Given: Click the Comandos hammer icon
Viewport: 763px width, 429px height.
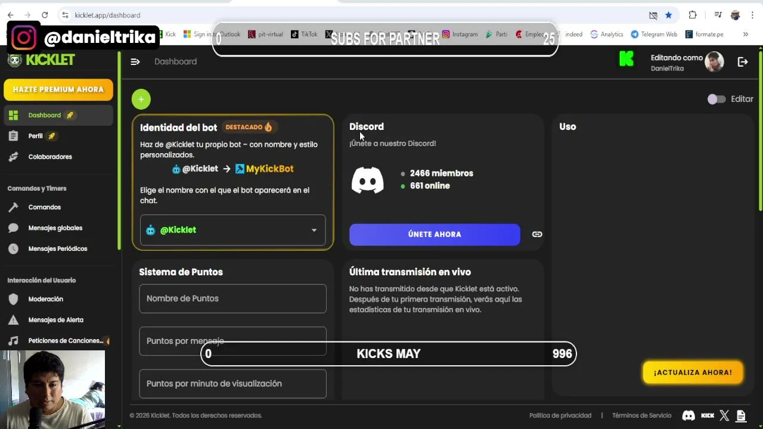Looking at the screenshot, I should pyautogui.click(x=13, y=207).
